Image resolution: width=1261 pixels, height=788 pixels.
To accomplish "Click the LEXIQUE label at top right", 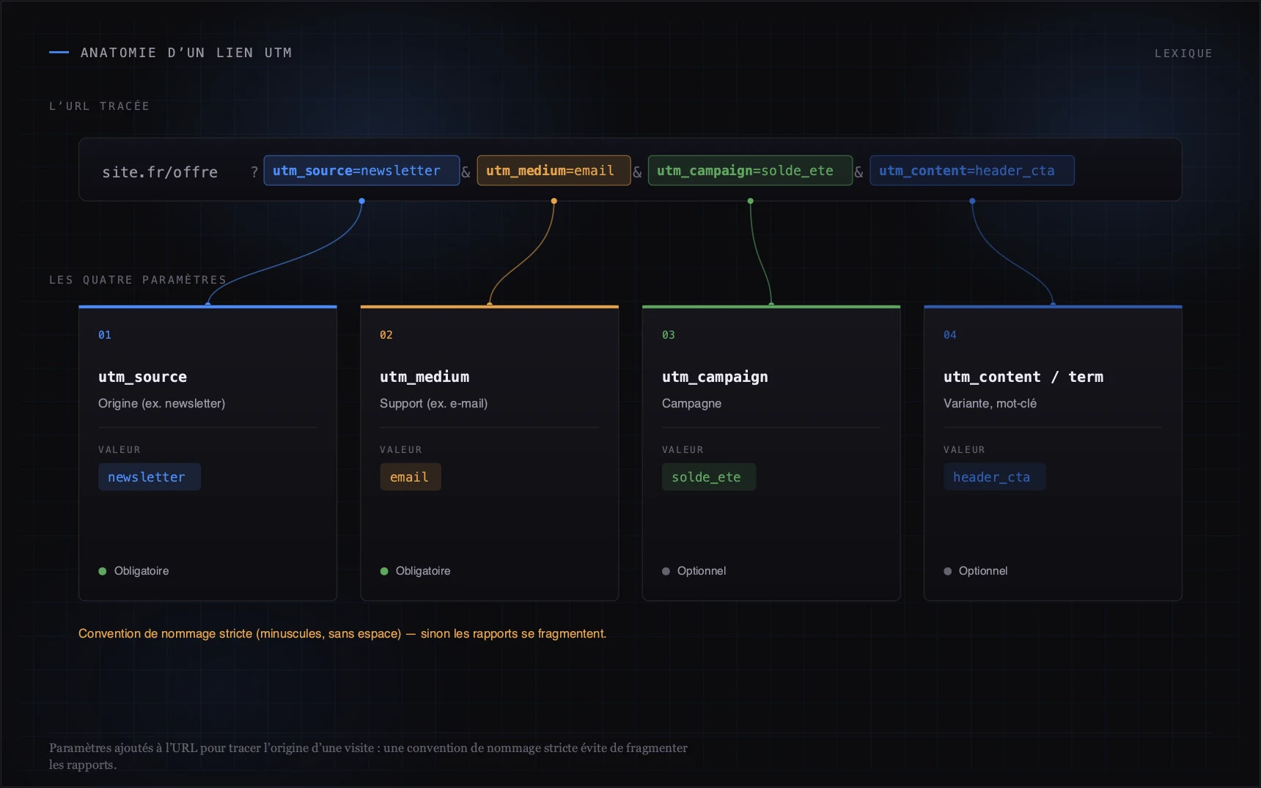I will [1183, 54].
